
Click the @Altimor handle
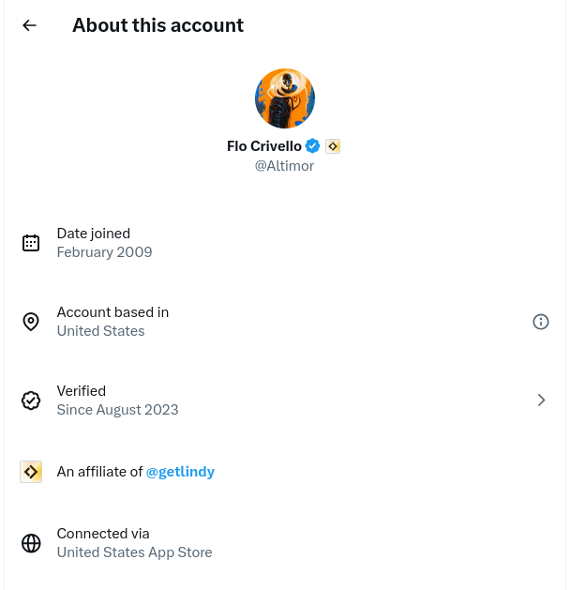tap(284, 166)
